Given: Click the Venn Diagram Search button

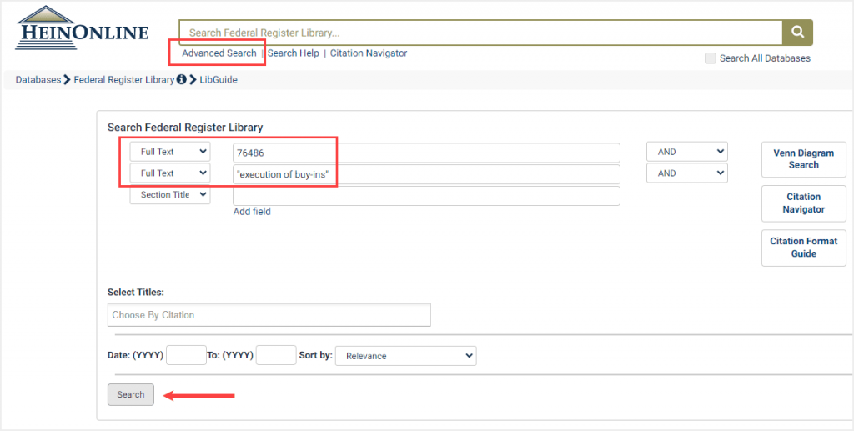Looking at the screenshot, I should (803, 159).
